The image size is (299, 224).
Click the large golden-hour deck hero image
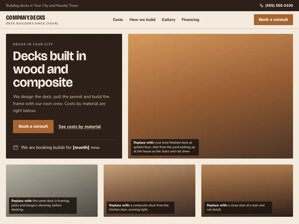(x=210, y=96)
